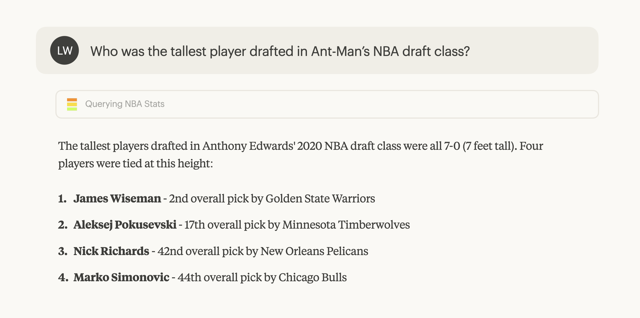
Task: Click the Chicago Bulls text
Action: point(312,277)
